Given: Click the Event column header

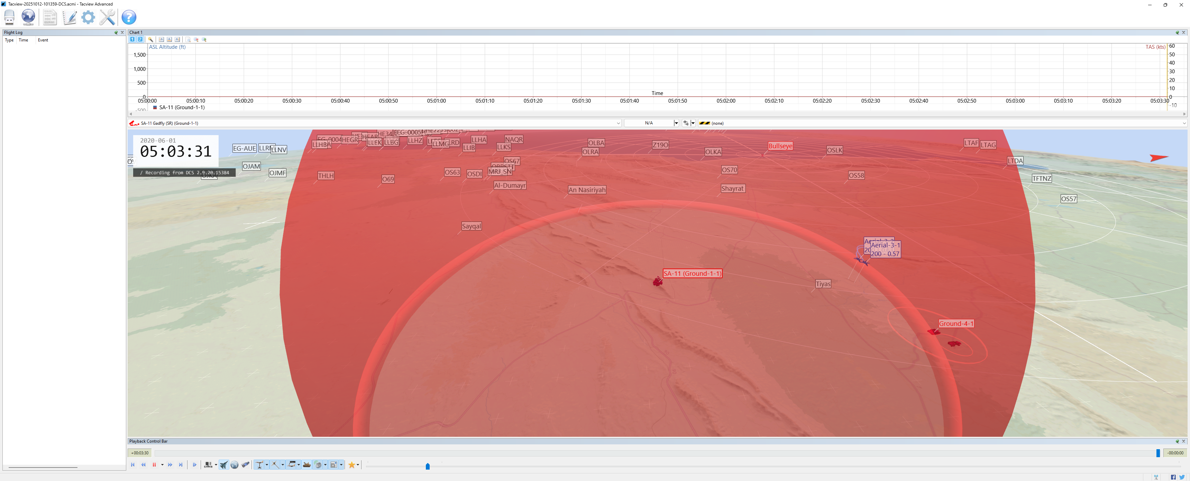Looking at the screenshot, I should [x=43, y=40].
